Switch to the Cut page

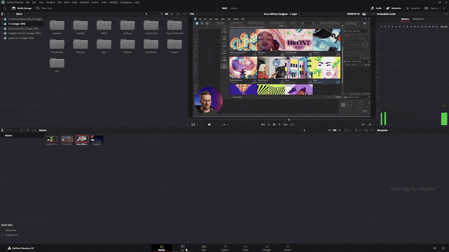click(x=182, y=248)
